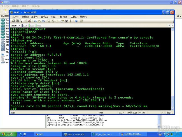Click the Print Selection toolbar icon
Viewport: 182px width, 137px height.
tap(53, 21)
